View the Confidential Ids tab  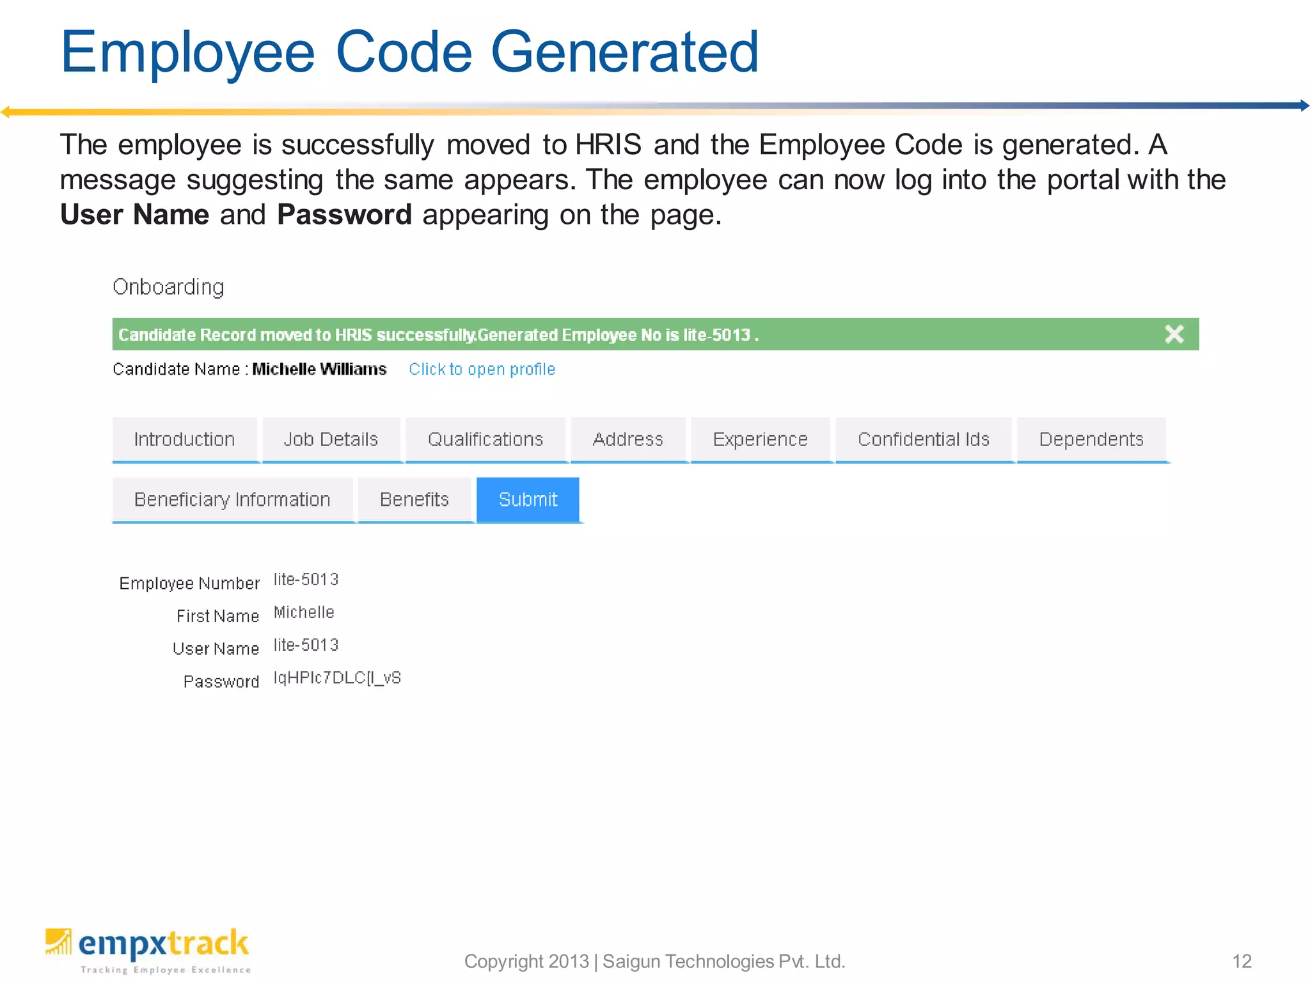924,440
